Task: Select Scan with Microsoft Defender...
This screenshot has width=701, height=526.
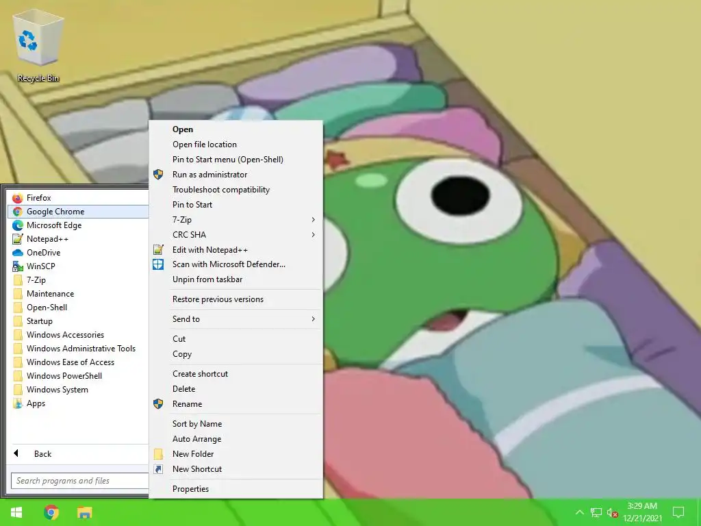Action: click(x=235, y=264)
